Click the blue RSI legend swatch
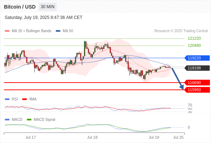 pyautogui.click(x=7, y=99)
